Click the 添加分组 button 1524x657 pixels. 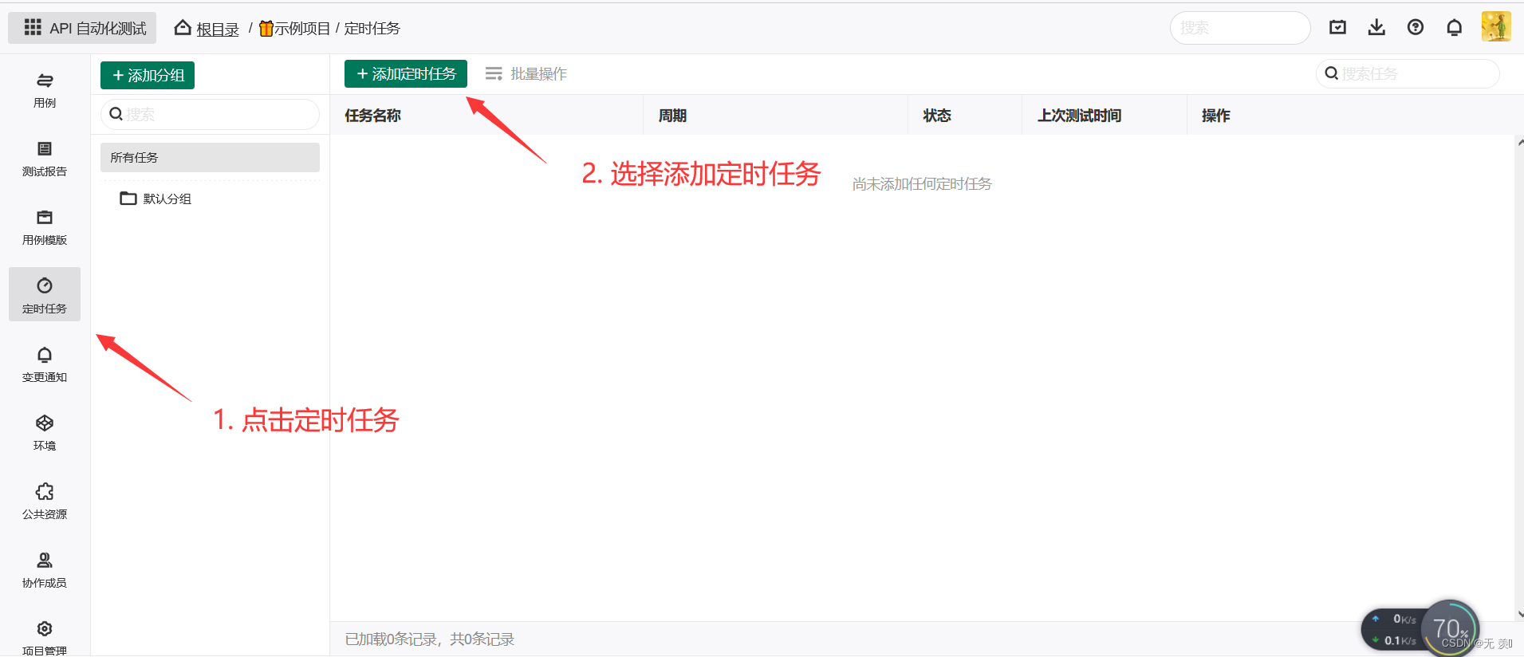[x=148, y=75]
